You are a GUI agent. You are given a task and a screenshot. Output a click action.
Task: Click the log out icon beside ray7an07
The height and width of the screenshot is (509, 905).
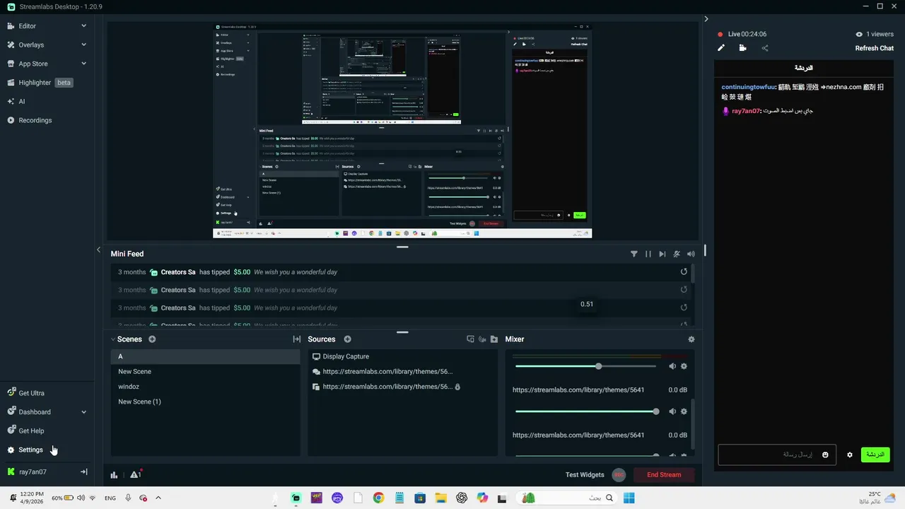pyautogui.click(x=83, y=472)
